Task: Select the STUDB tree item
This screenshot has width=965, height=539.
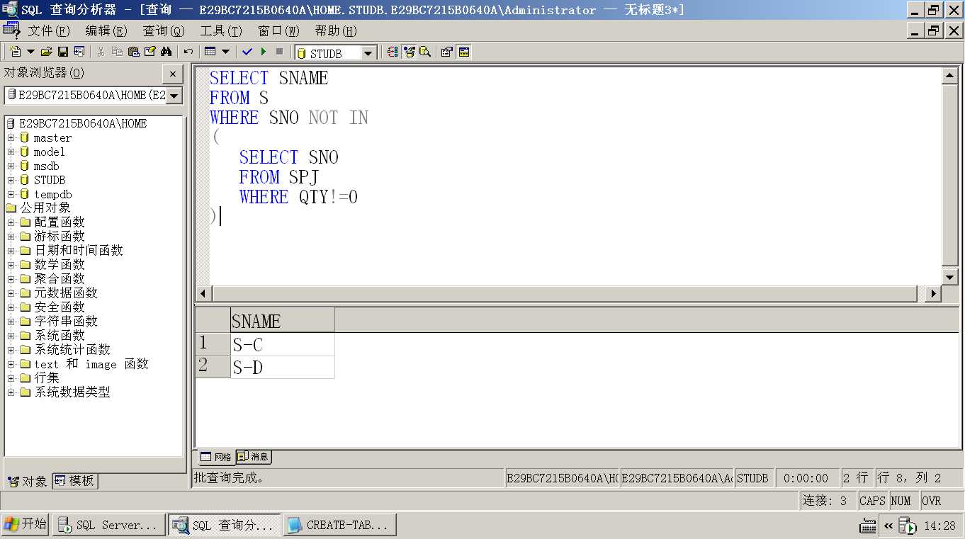Action: click(50, 180)
